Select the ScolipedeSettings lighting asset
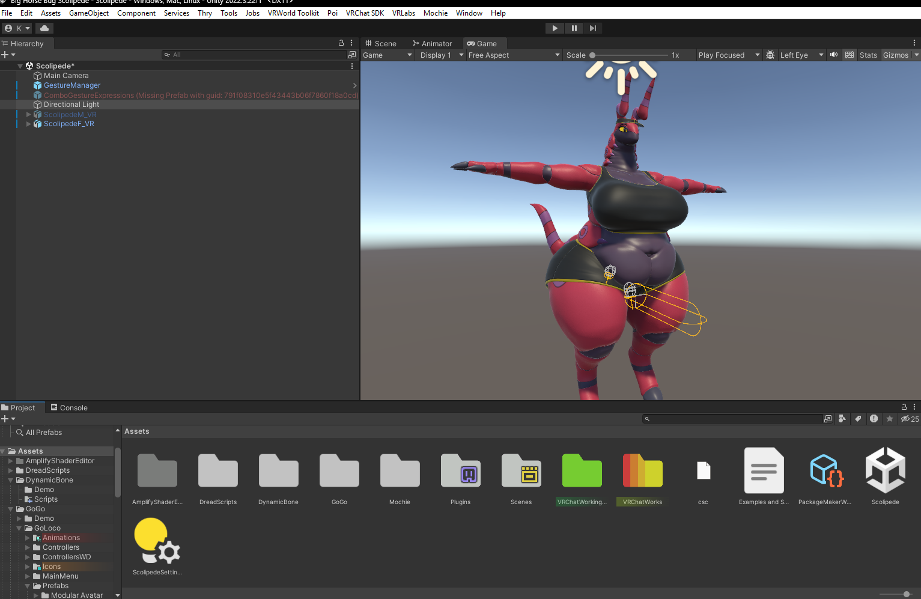The image size is (921, 599). [x=157, y=541]
